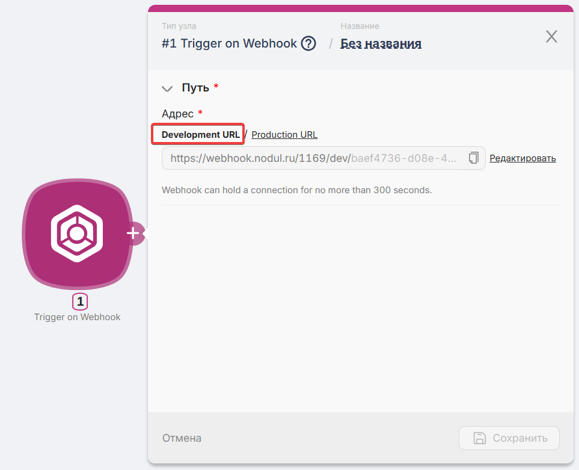The height and width of the screenshot is (470, 579).
Task: Click the #1 Trigger on Webhook header title
Action: coord(229,43)
